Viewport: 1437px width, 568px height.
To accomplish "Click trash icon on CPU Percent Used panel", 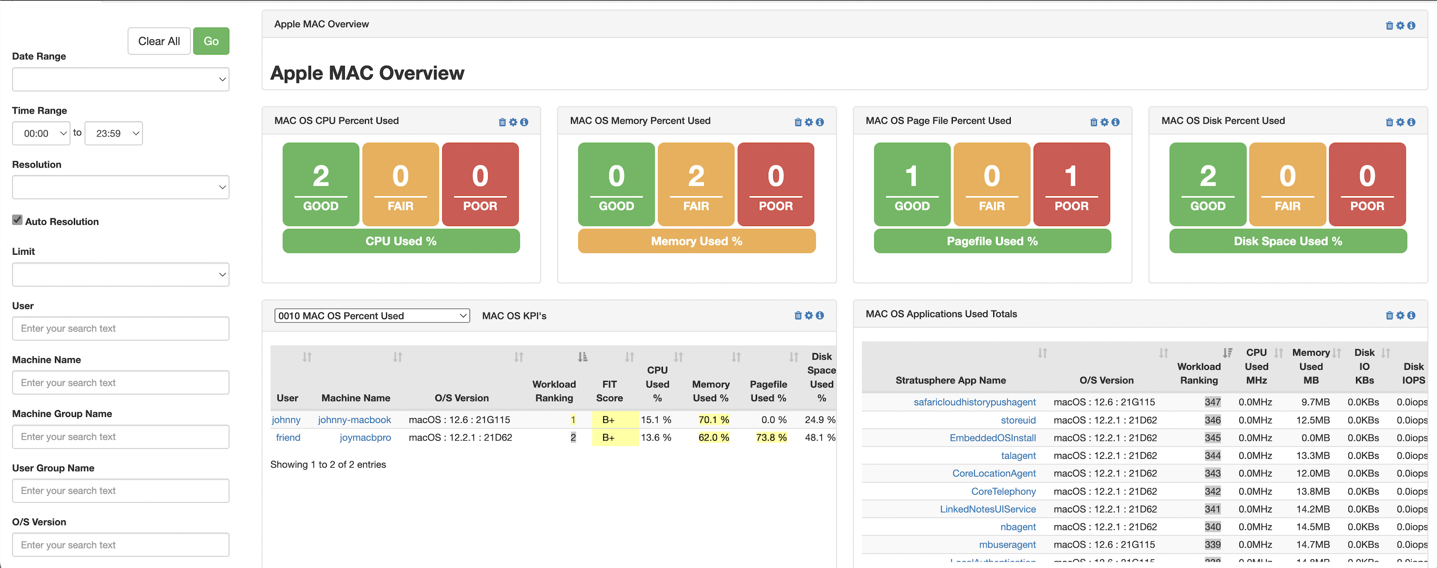I will [502, 122].
